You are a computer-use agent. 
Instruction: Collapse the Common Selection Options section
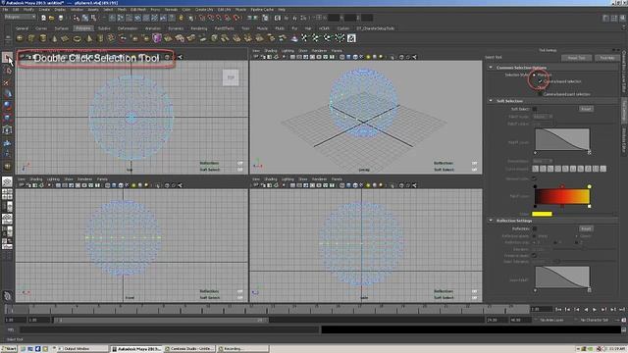[x=491, y=68]
